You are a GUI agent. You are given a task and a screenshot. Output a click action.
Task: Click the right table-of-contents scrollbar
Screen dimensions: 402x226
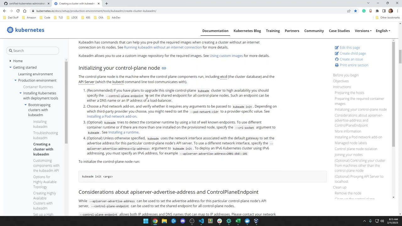393,94
